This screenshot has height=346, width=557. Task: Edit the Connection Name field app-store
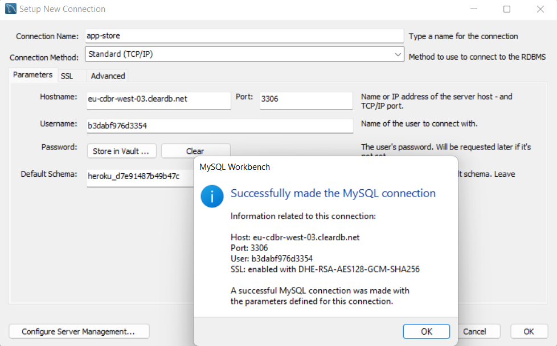(x=244, y=36)
